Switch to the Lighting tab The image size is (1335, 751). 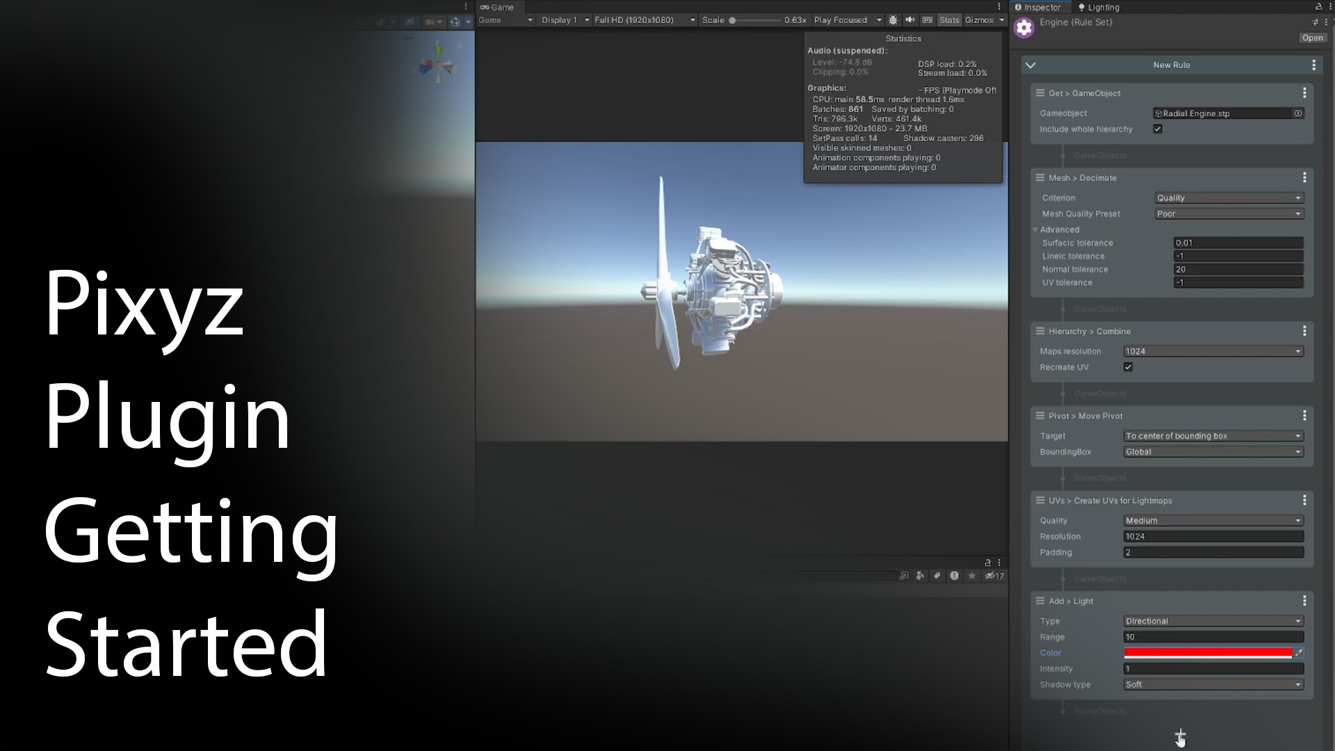(x=1099, y=8)
